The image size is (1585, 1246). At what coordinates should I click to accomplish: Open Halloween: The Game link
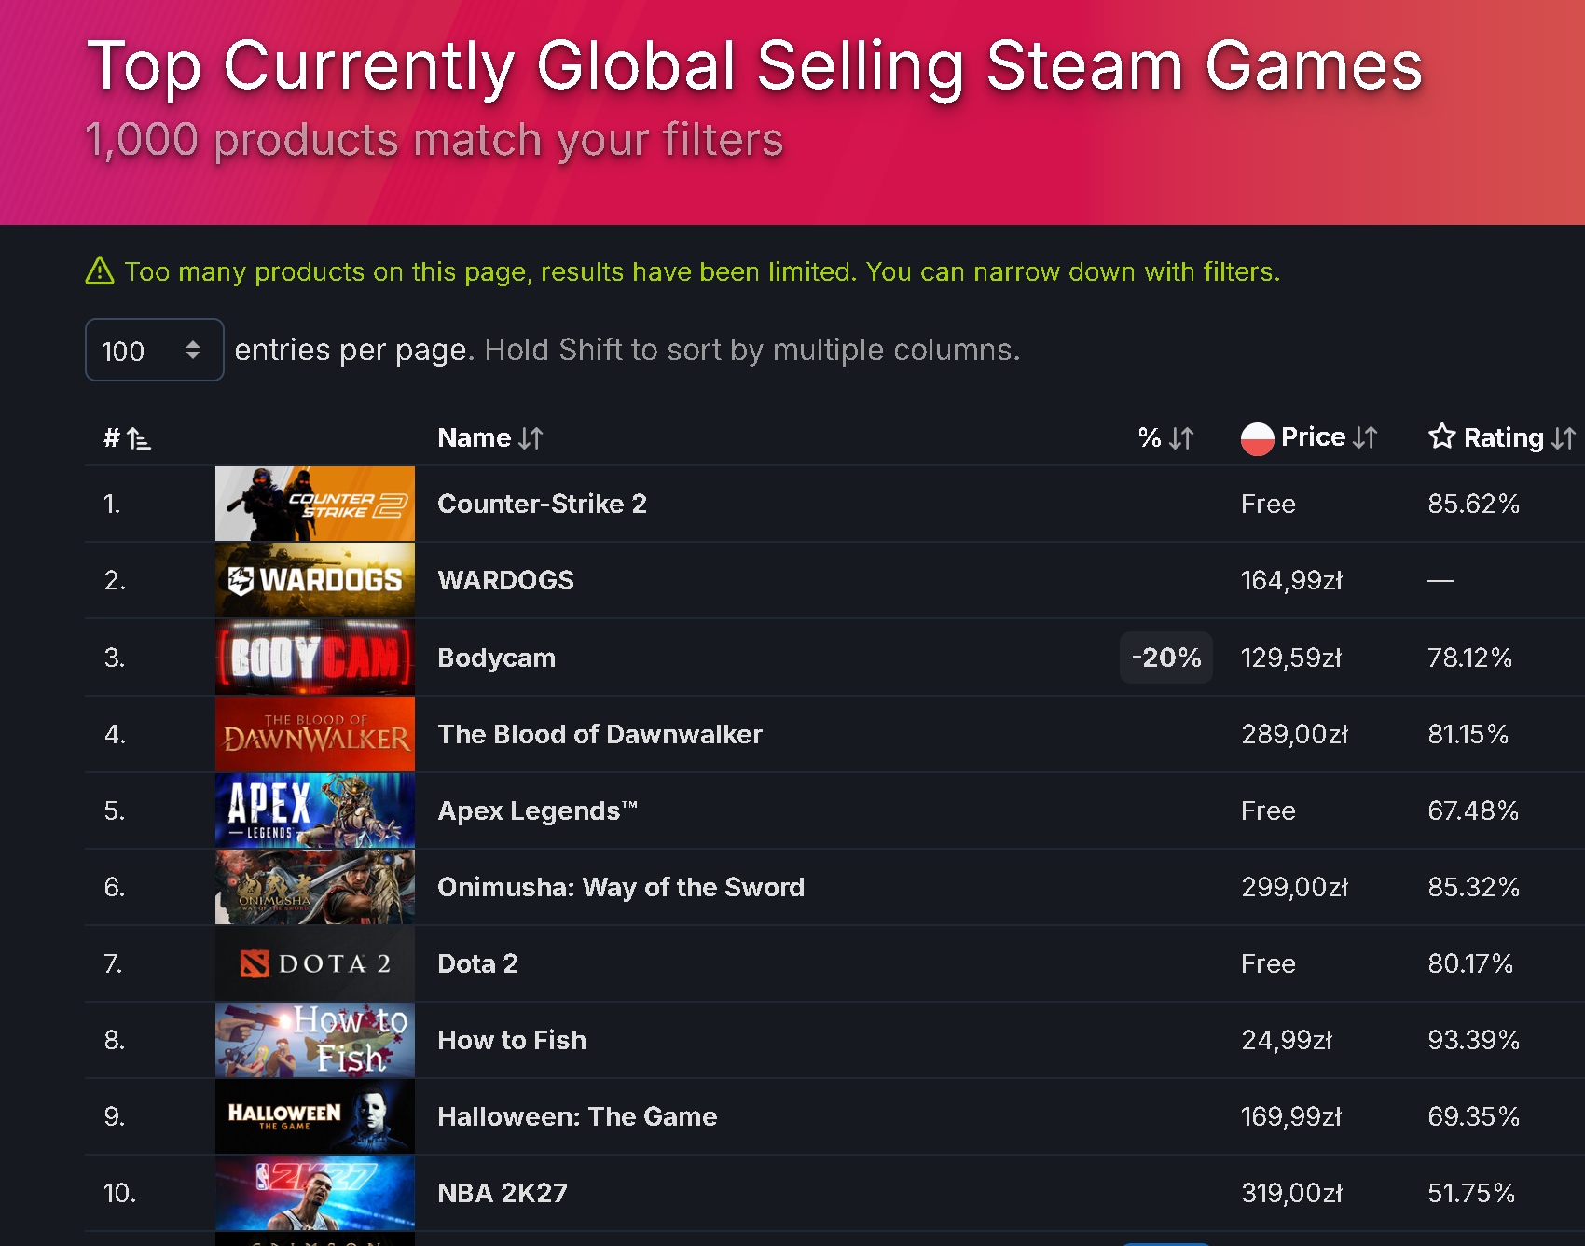coord(578,1116)
